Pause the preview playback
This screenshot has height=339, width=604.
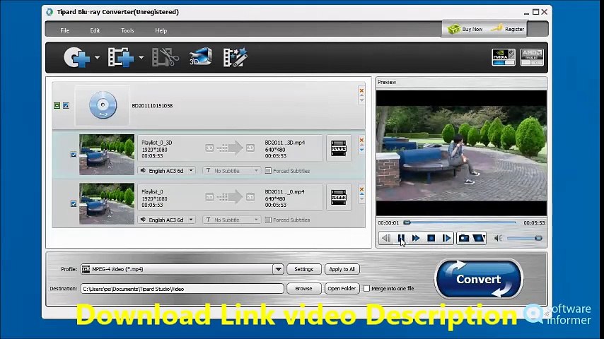coord(400,238)
